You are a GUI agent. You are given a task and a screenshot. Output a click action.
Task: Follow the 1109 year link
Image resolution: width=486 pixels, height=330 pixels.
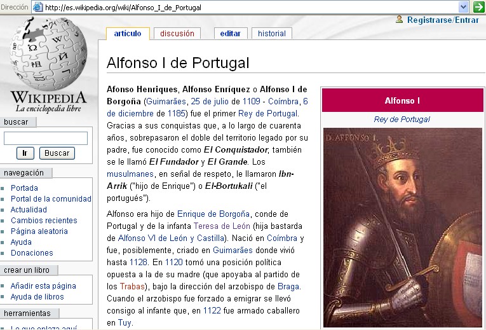[x=252, y=102]
